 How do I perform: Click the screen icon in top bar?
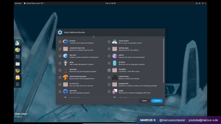tap(197, 3)
